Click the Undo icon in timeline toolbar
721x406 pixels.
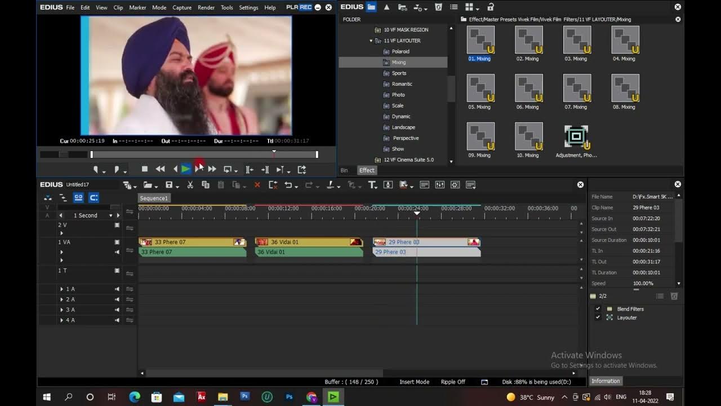(x=288, y=185)
